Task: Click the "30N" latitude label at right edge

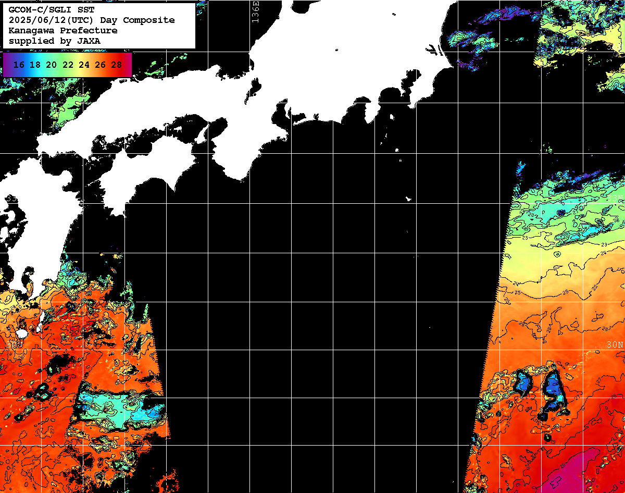Action: [x=615, y=345]
